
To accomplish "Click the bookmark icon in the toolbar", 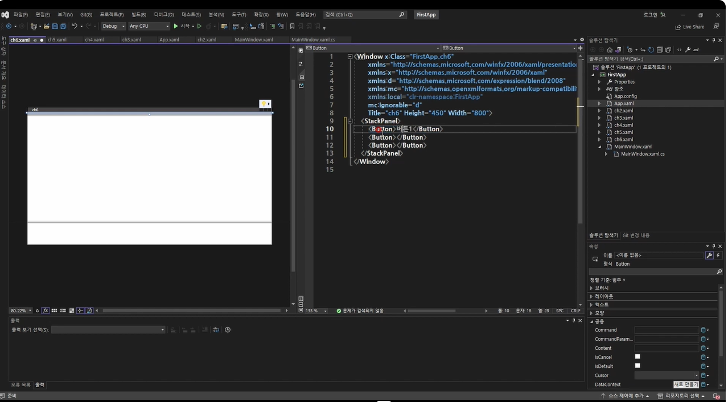I will (x=292, y=26).
